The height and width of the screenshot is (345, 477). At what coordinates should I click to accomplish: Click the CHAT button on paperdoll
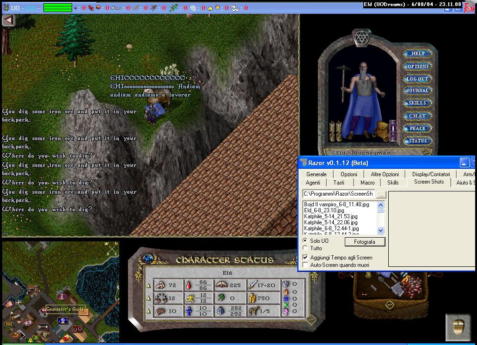click(417, 116)
